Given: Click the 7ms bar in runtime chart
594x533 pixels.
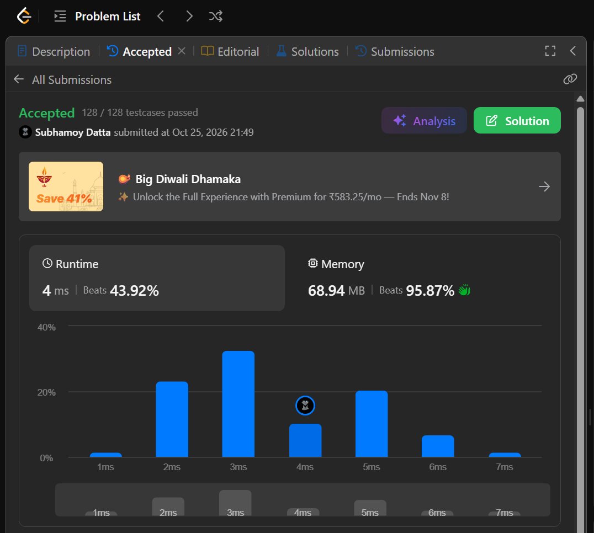Looking at the screenshot, I should (505, 455).
